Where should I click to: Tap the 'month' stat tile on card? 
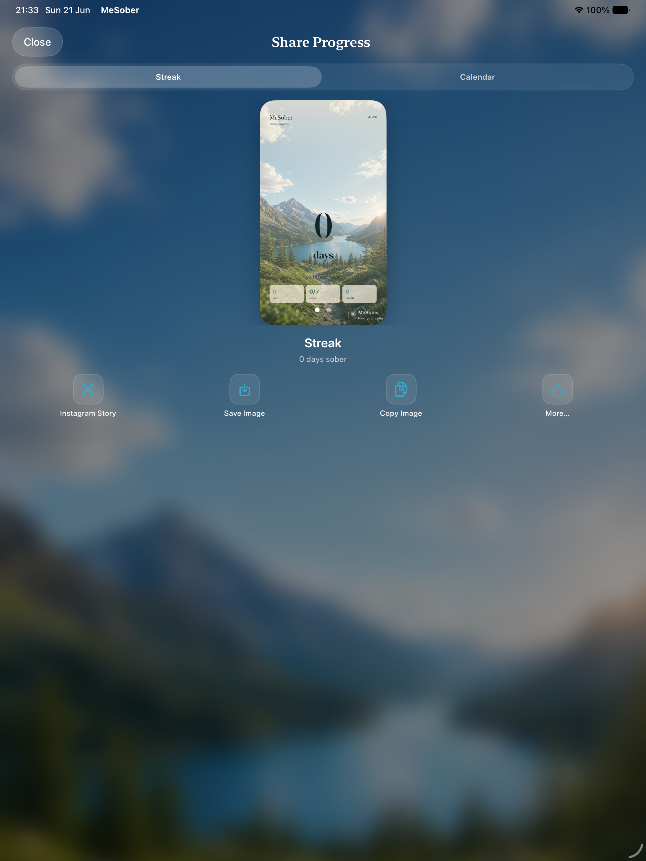(x=359, y=294)
